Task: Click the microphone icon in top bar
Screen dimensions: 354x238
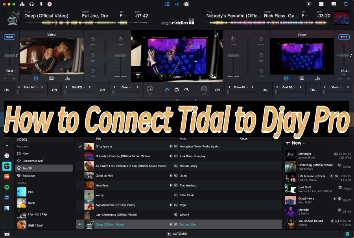Action: click(x=41, y=4)
